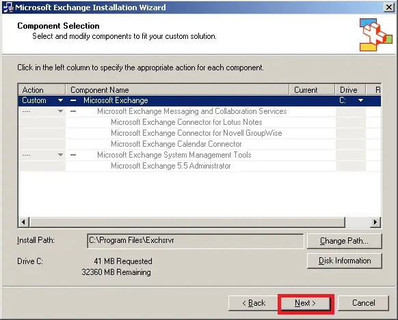Viewport: 398px width, 320px height.
Task: Close the Installation Wizard window
Action: pyautogui.click(x=388, y=8)
